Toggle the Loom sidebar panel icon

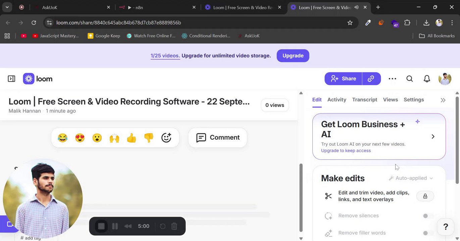click(11, 79)
